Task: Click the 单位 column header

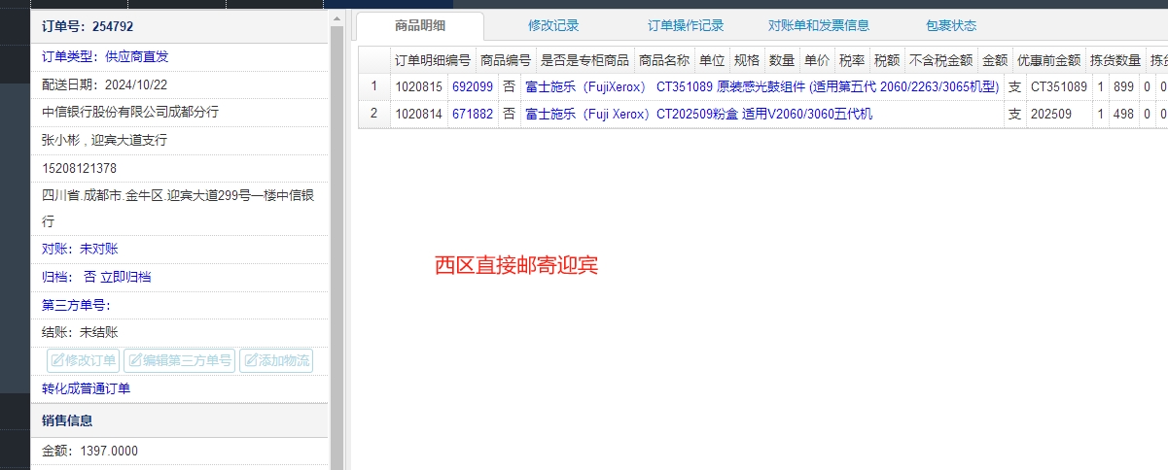Action: (712, 59)
